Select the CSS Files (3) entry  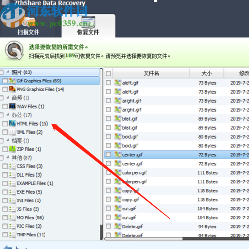(30, 166)
